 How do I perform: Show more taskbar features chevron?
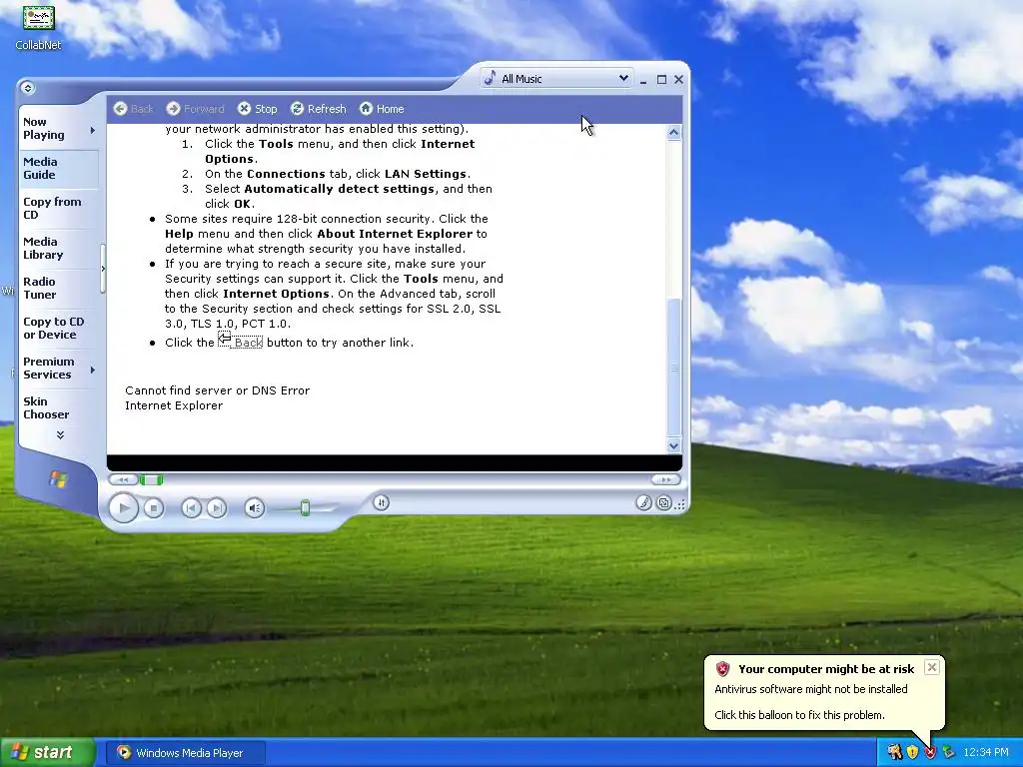click(60, 435)
